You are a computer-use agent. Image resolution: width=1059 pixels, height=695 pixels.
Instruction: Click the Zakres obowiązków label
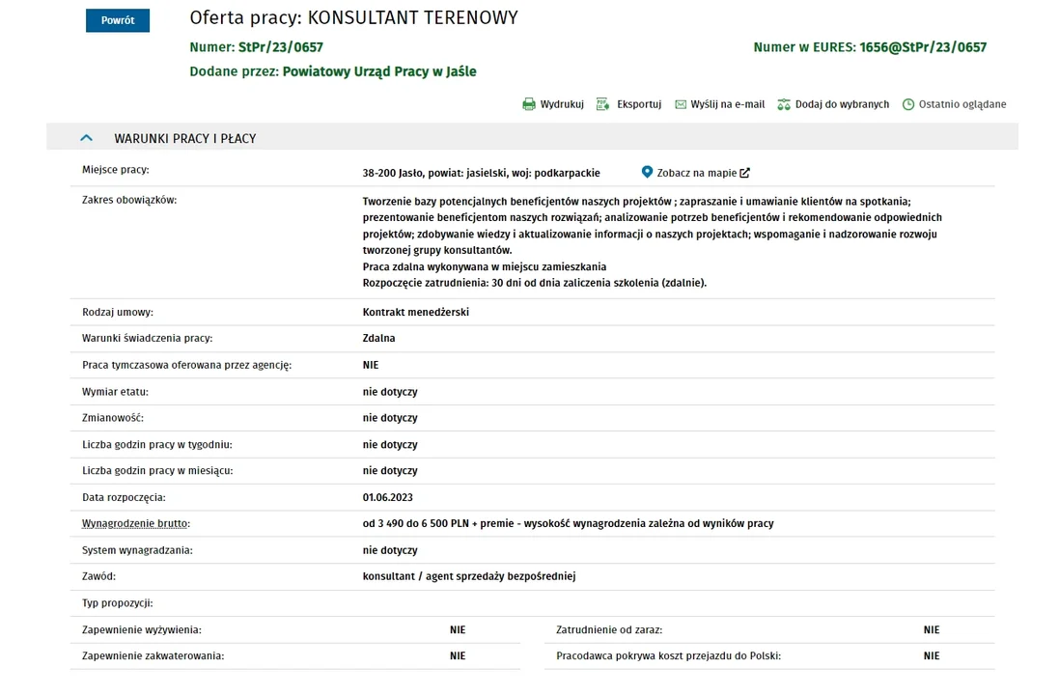click(x=129, y=200)
